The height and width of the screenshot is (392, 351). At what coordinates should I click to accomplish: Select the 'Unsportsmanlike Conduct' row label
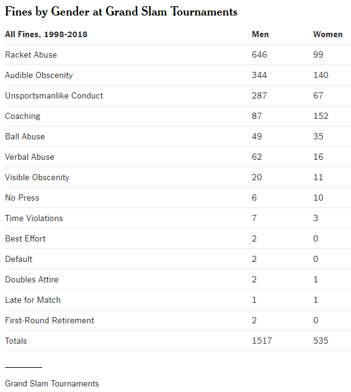tap(54, 96)
